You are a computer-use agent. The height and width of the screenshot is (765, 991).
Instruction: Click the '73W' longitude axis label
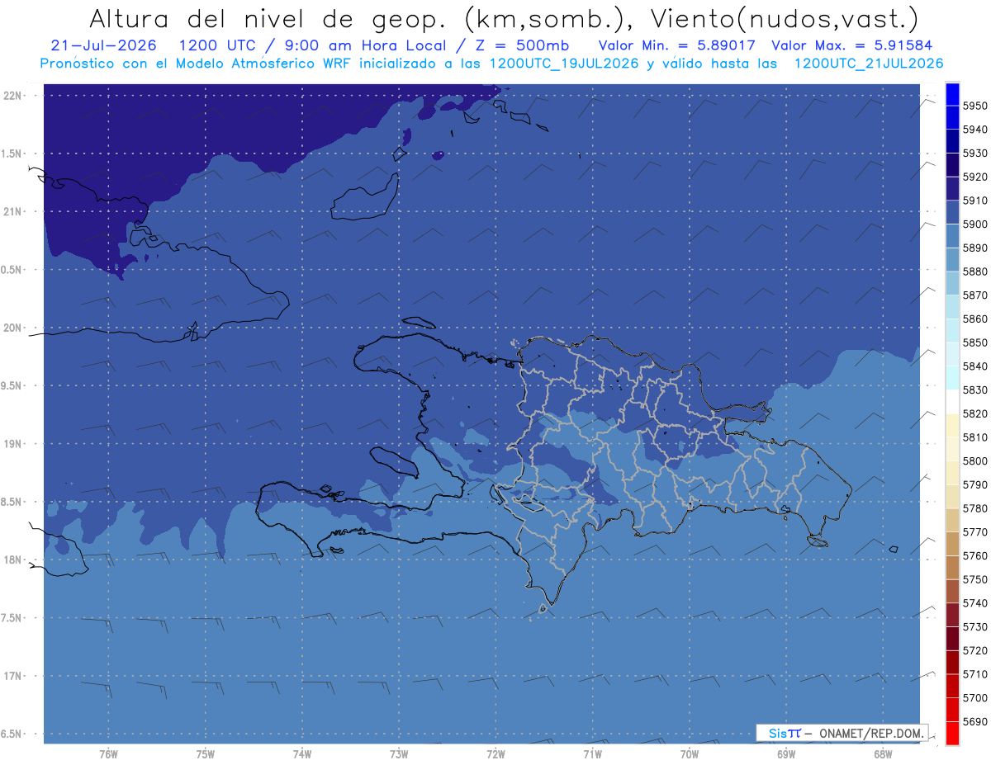tap(399, 754)
